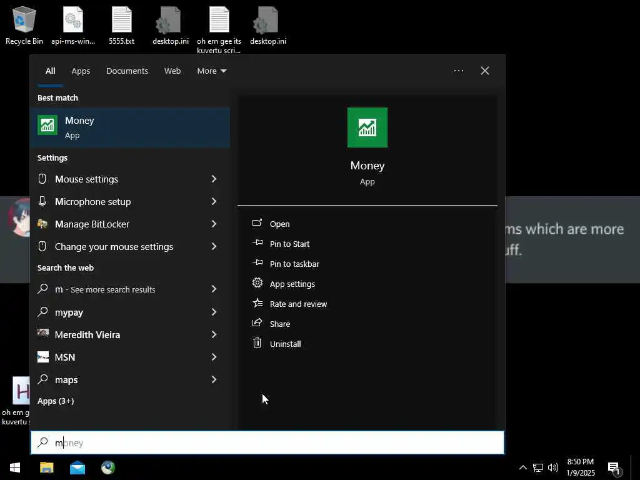
Task: Open the search options ellipsis menu
Action: point(458,71)
